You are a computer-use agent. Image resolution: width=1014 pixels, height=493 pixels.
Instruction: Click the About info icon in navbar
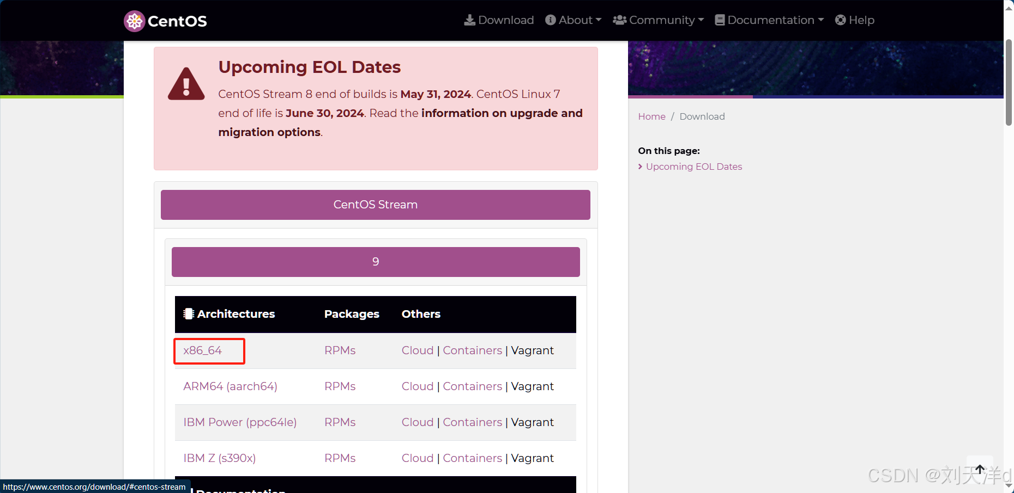[x=551, y=20]
